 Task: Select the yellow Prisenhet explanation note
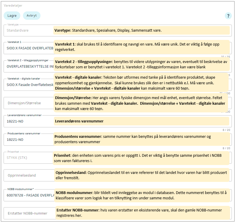(142, 158)
